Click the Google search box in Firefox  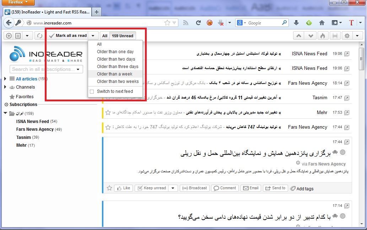click(x=262, y=23)
